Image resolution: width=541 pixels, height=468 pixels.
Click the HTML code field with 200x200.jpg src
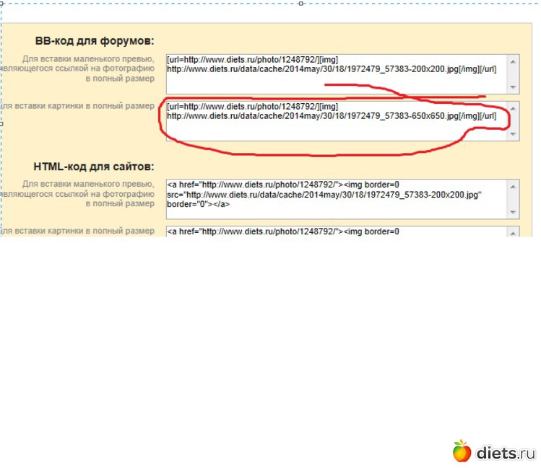pyautogui.click(x=336, y=198)
